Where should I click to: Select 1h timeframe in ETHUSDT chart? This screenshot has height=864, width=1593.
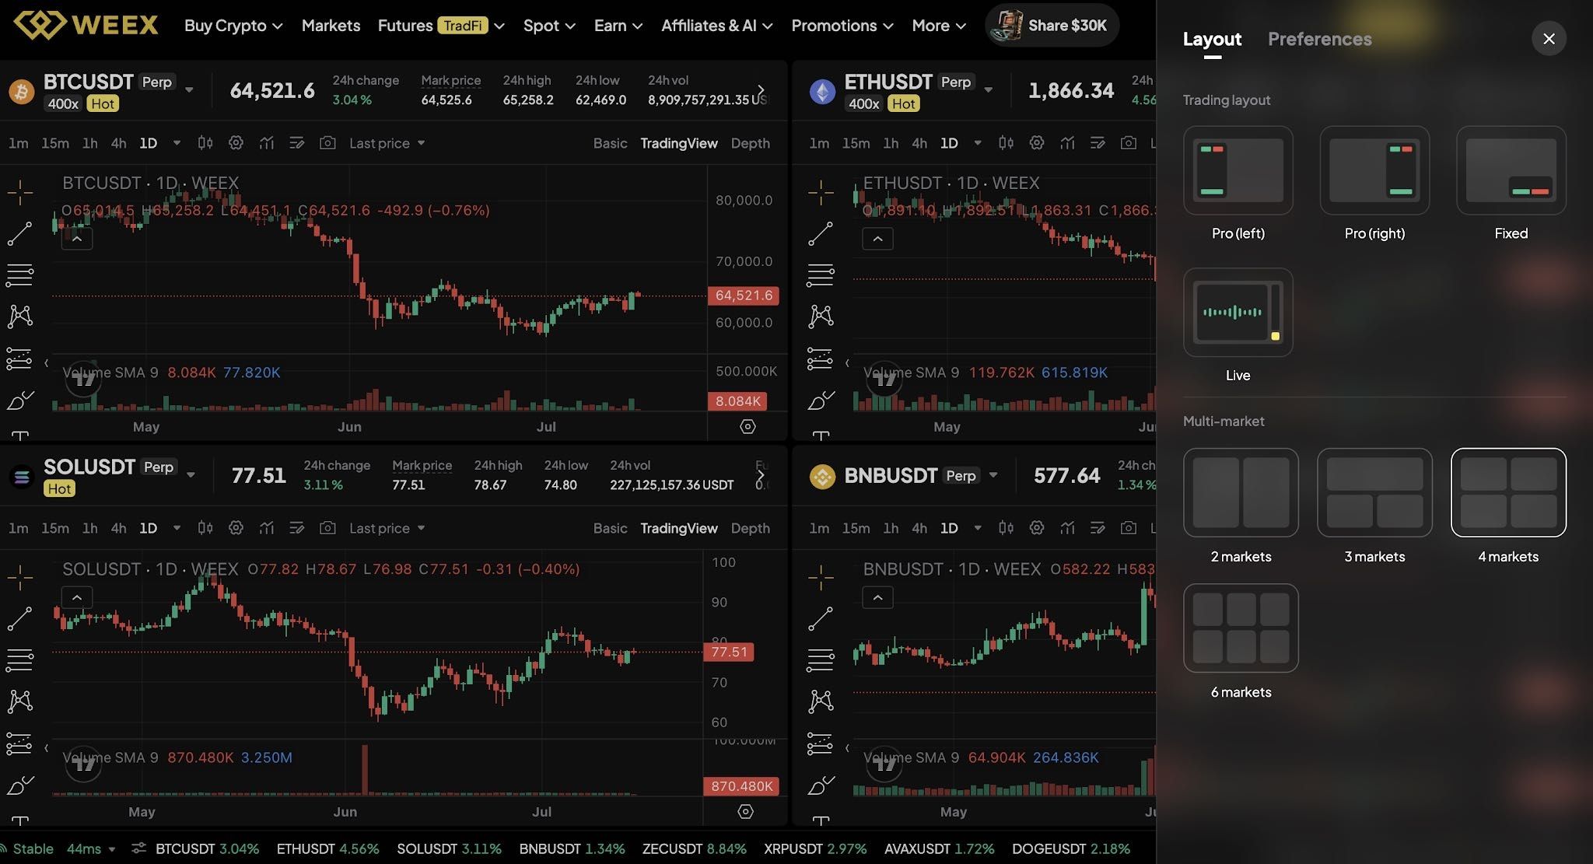click(x=891, y=143)
